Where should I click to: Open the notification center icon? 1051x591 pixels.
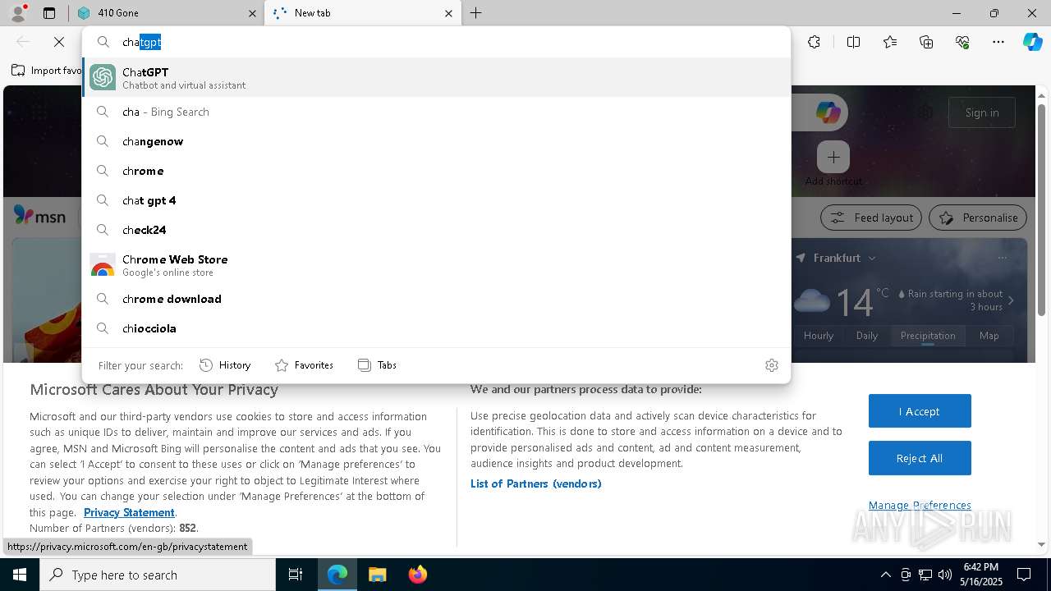coord(1024,575)
